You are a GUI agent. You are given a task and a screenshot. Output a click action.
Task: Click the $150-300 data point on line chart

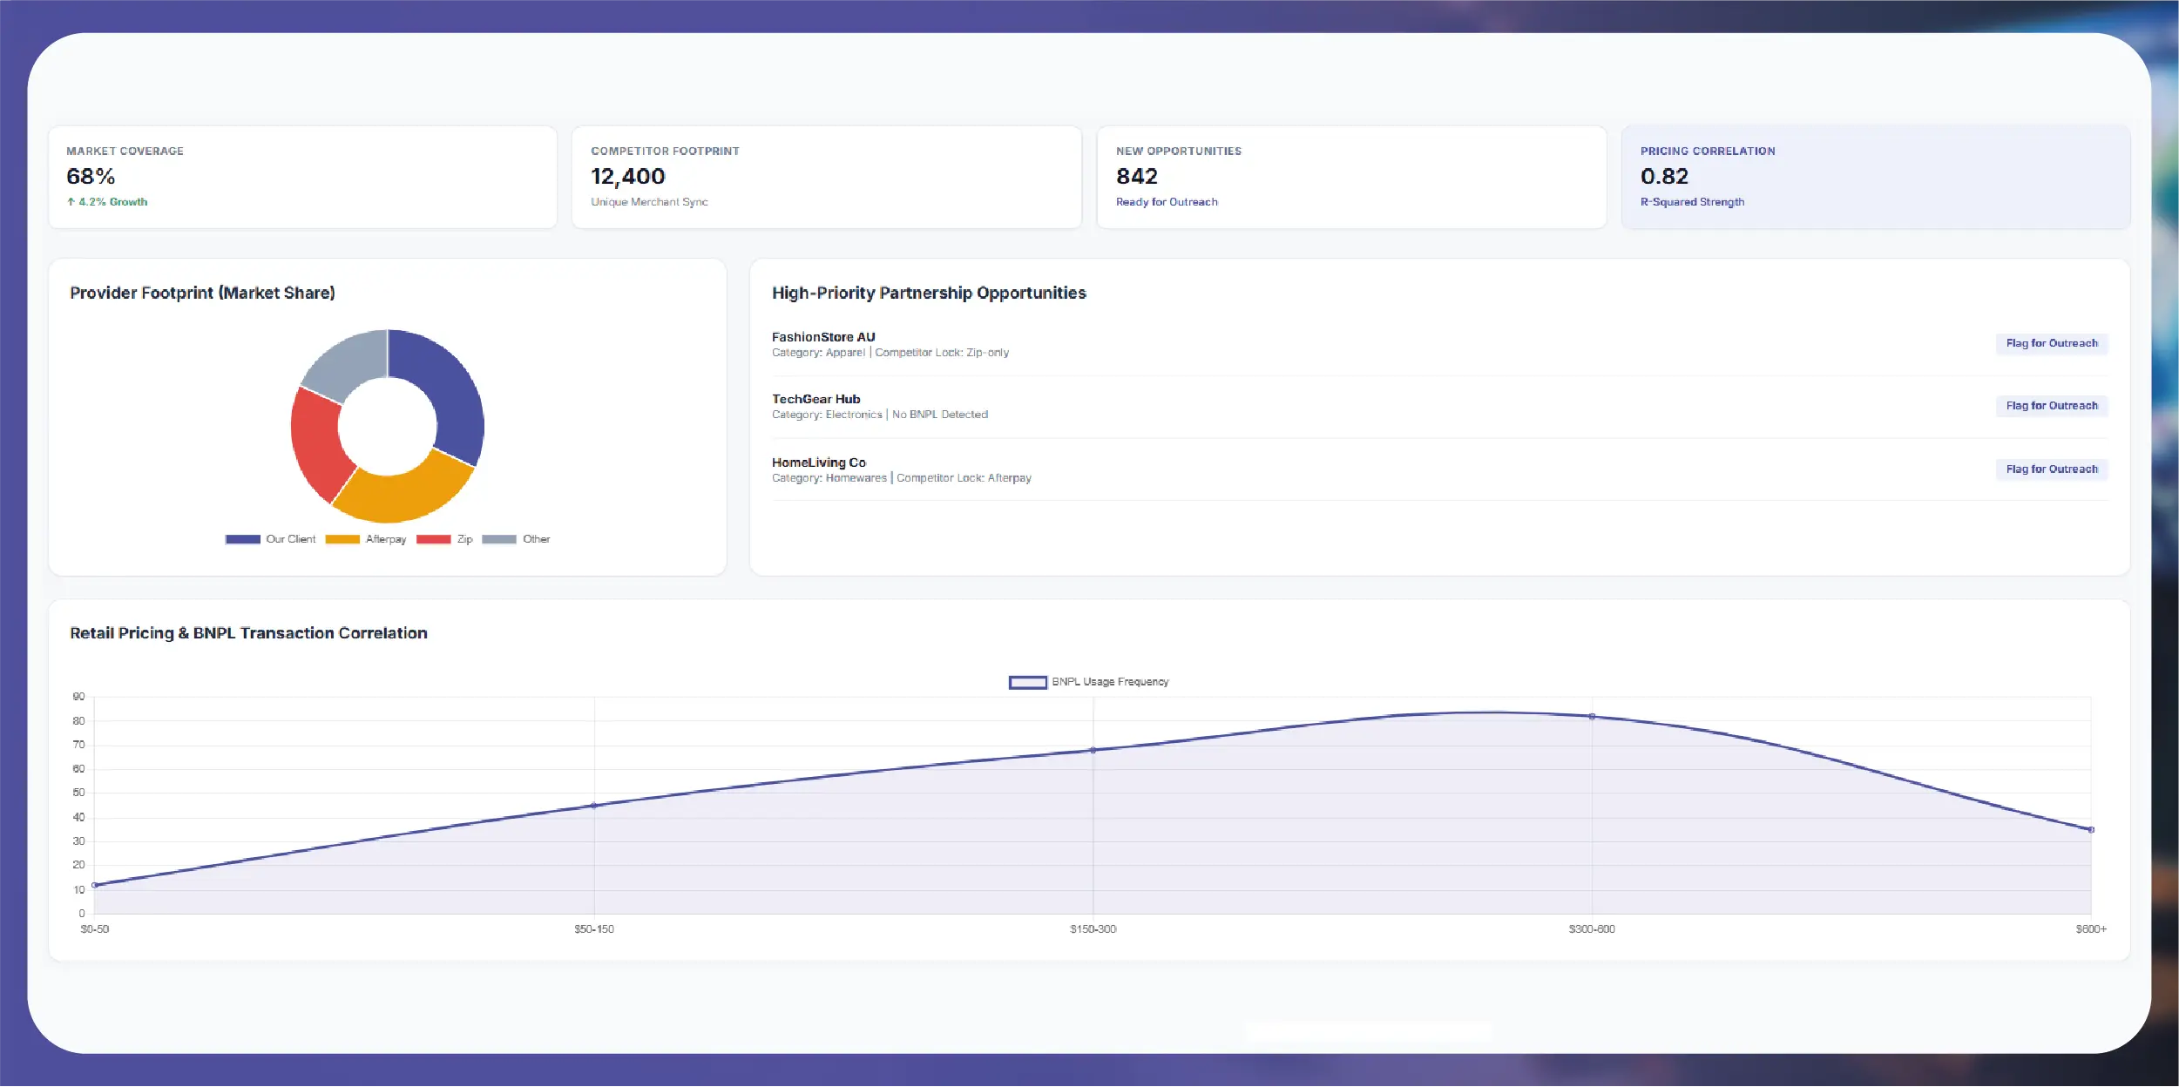tap(1093, 750)
